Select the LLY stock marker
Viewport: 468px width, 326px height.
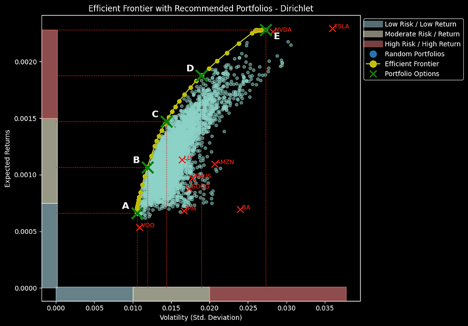183,159
